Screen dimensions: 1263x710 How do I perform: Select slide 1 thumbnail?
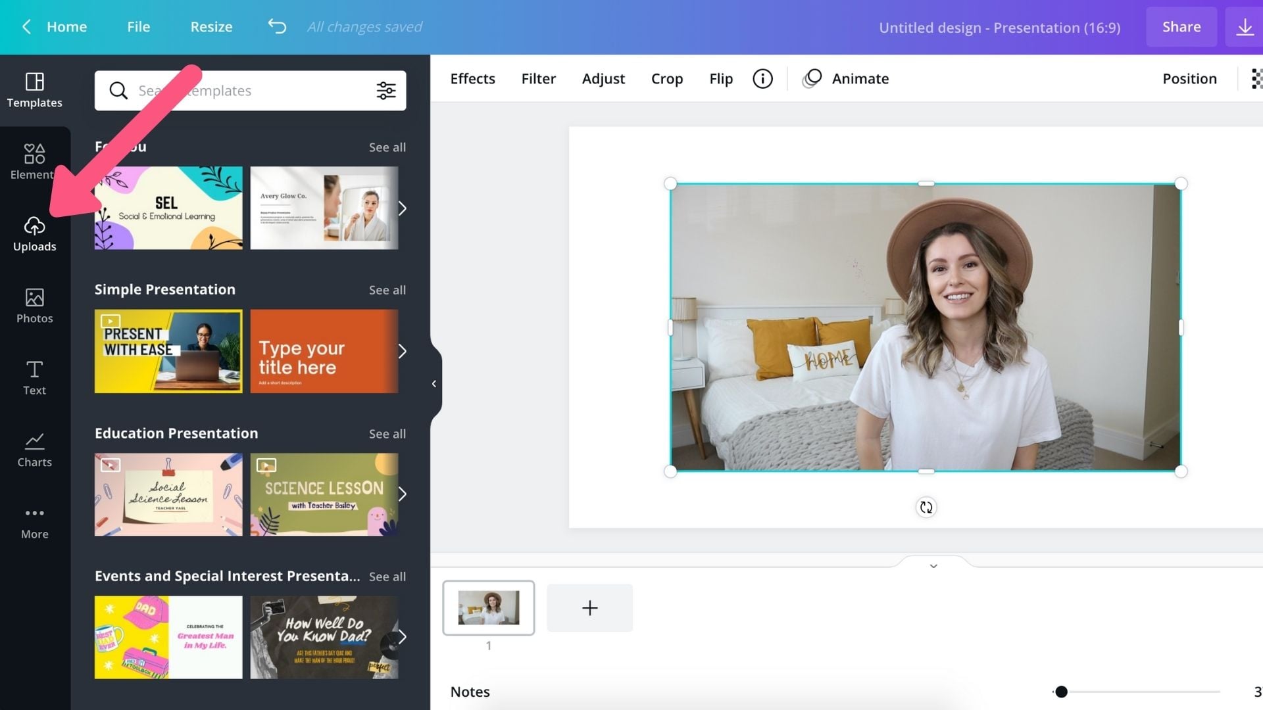(x=488, y=607)
